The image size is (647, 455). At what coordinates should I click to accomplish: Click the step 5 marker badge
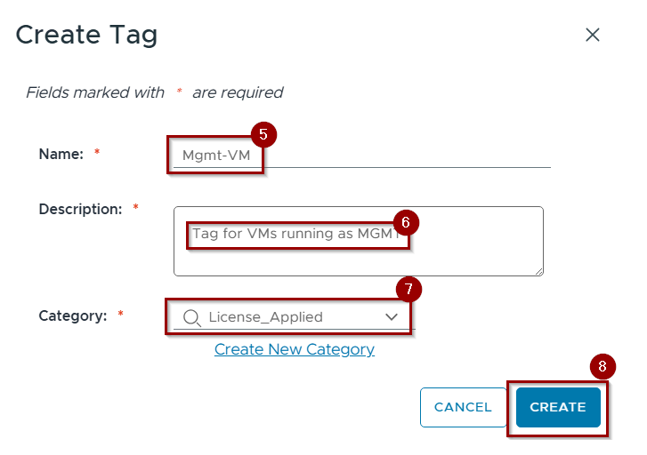(x=263, y=135)
